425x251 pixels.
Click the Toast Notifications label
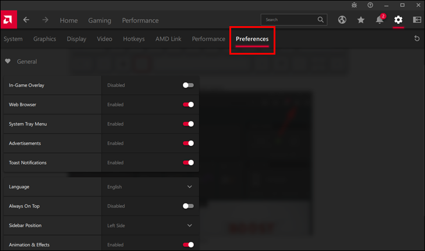27,163
